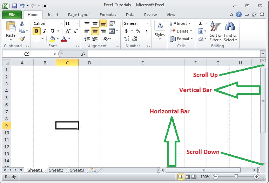269x183 pixels.
Task: Click the Top Align icon
Action: click(87, 23)
